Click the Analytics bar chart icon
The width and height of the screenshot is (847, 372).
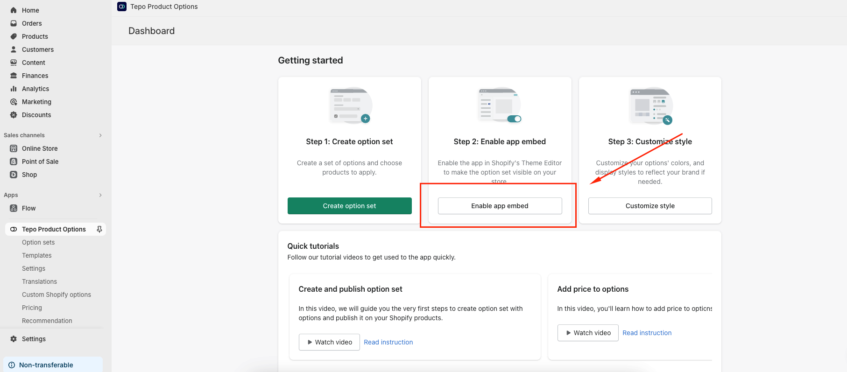[x=14, y=89]
